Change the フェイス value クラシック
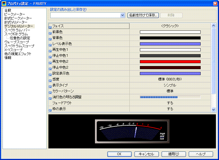 pyautogui.click(x=170, y=26)
